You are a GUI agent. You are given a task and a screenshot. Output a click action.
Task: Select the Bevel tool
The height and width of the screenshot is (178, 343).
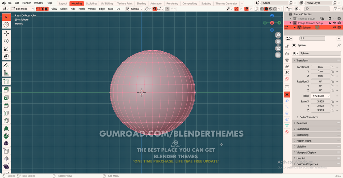tap(6, 106)
